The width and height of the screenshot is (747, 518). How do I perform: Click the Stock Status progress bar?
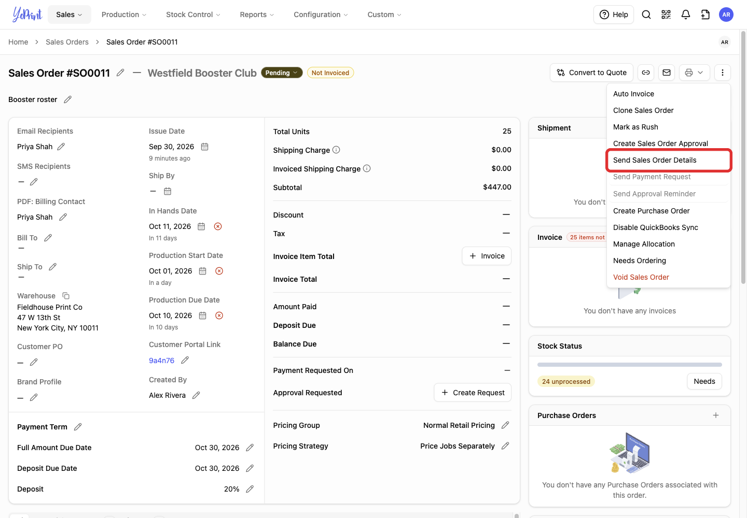point(630,365)
